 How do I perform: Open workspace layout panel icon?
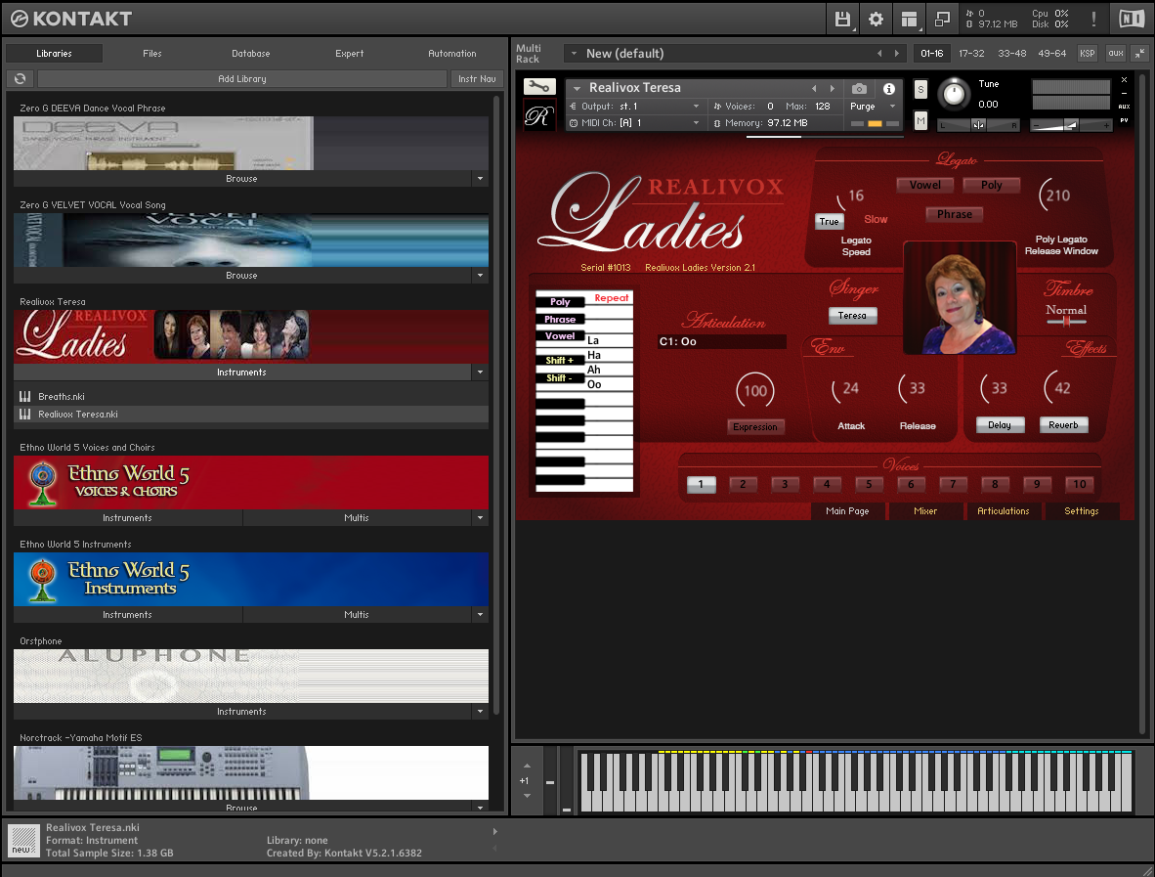point(910,20)
